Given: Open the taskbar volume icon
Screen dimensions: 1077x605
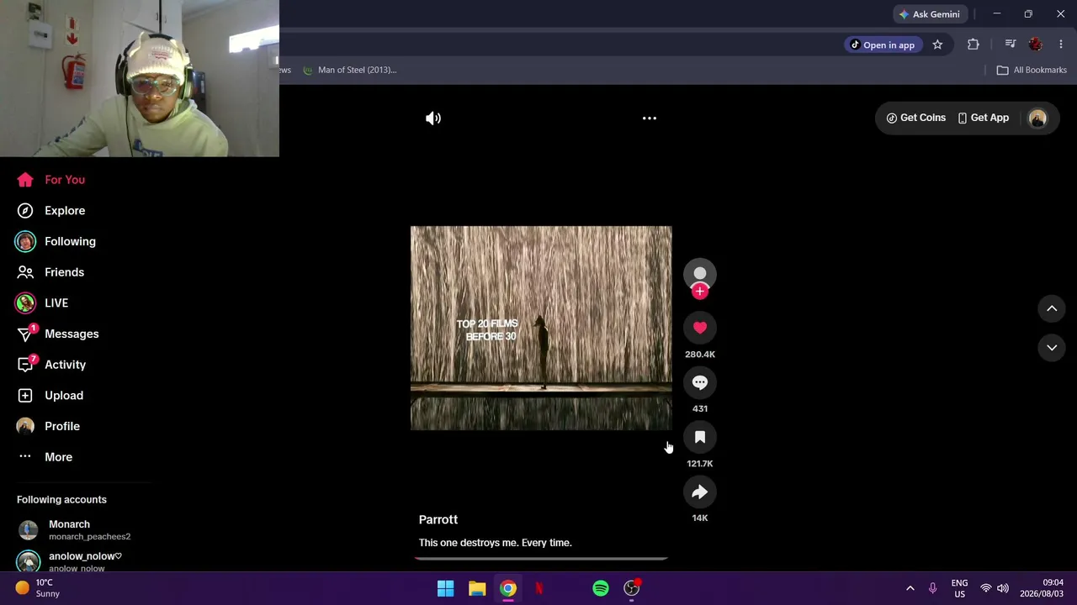Looking at the screenshot, I should (x=1003, y=588).
